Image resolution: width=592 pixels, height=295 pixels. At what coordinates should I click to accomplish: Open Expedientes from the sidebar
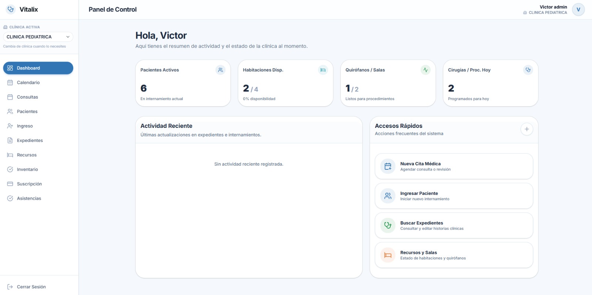click(x=38, y=140)
